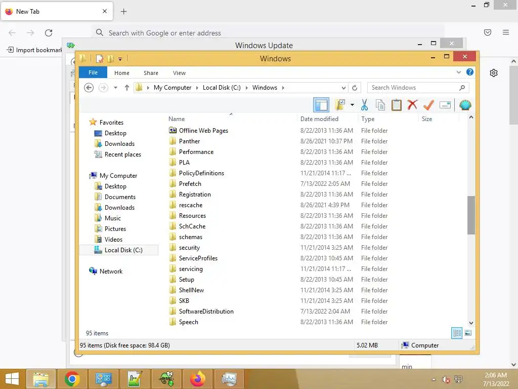Select the PolicyDefinitions folder
This screenshot has width=518, height=389.
pyautogui.click(x=201, y=173)
